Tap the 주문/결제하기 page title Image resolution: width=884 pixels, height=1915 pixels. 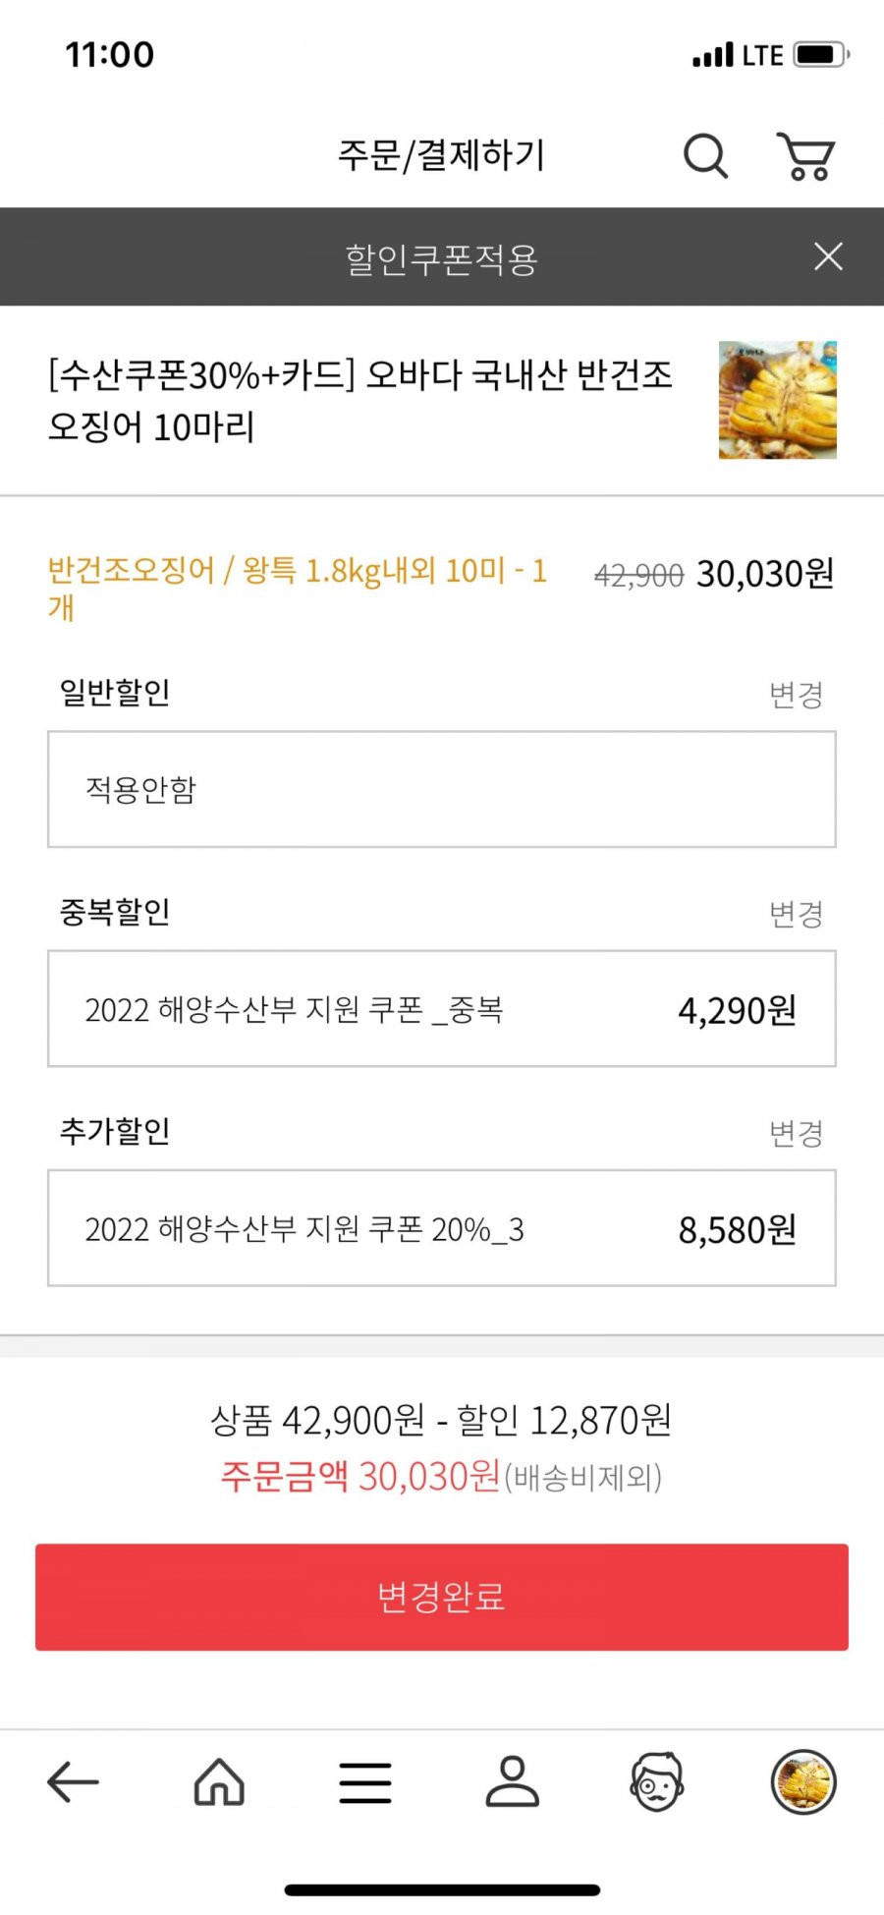[x=441, y=155]
